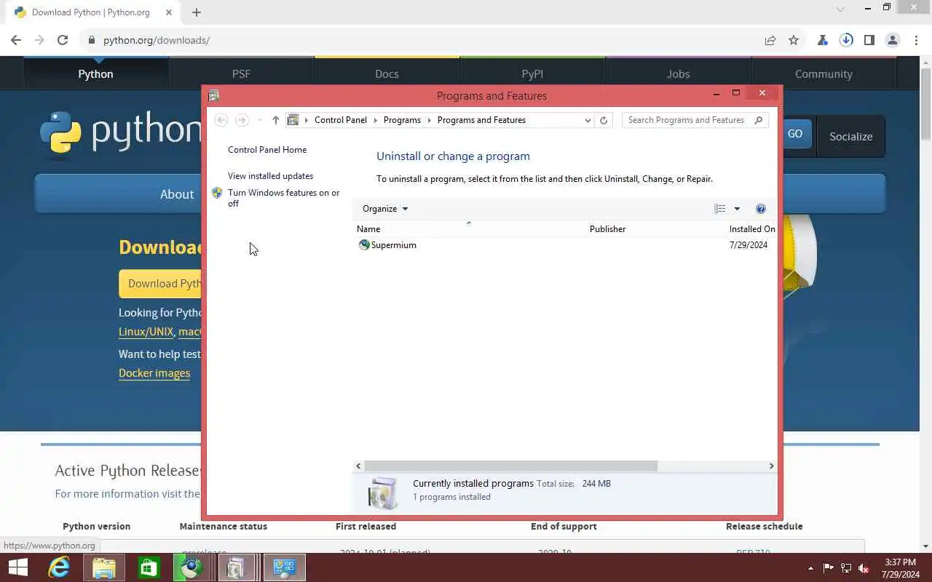Open the browser downloads icon
This screenshot has width=932, height=582.
coord(846,40)
